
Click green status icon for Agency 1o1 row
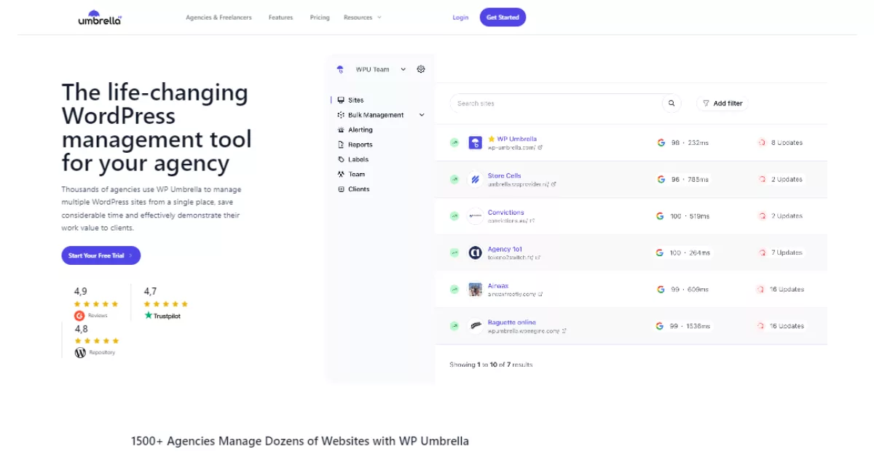(x=454, y=253)
